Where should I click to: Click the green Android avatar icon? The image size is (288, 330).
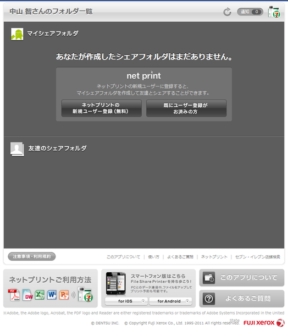(x=17, y=34)
